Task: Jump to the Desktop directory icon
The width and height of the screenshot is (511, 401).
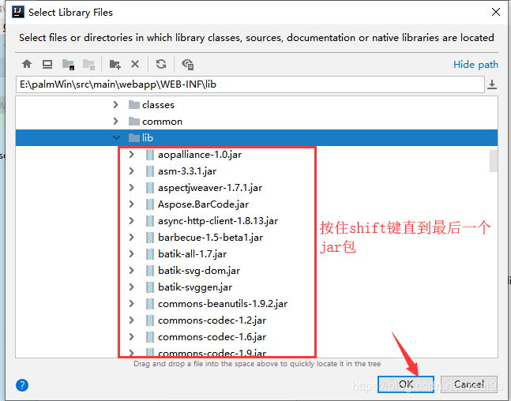Action: [x=47, y=64]
